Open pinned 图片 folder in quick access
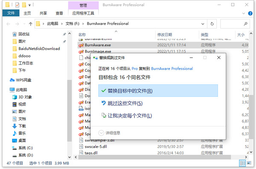Viewport: 256px width, 169px height. point(22,41)
